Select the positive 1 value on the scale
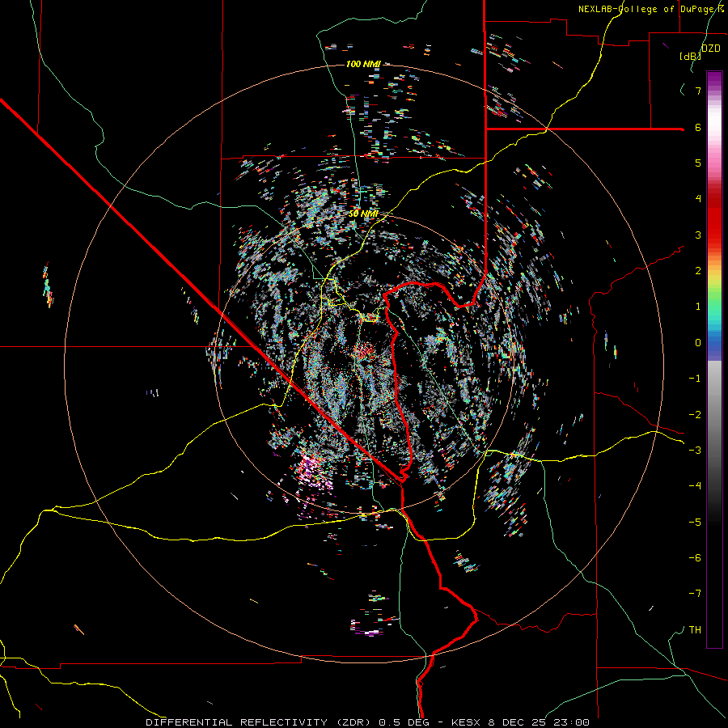This screenshot has width=728, height=728. coord(698,307)
